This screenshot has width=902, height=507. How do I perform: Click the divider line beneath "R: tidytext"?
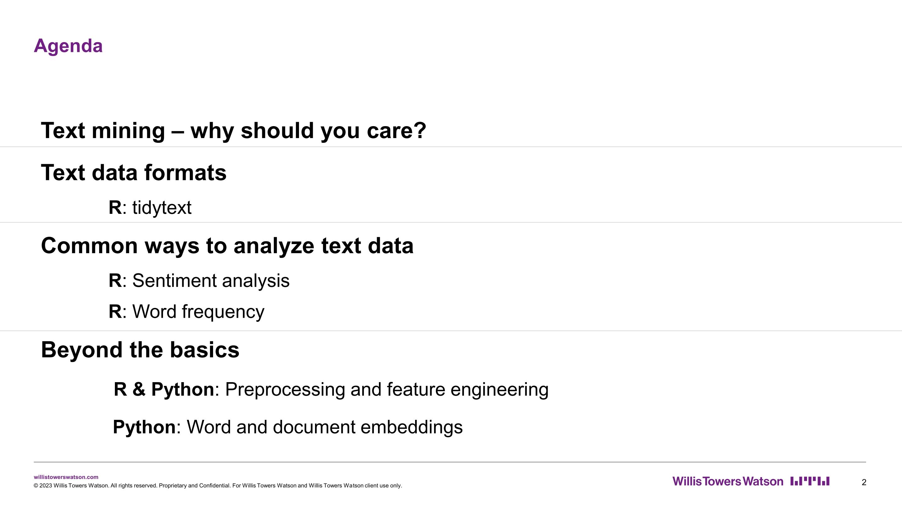(x=451, y=222)
